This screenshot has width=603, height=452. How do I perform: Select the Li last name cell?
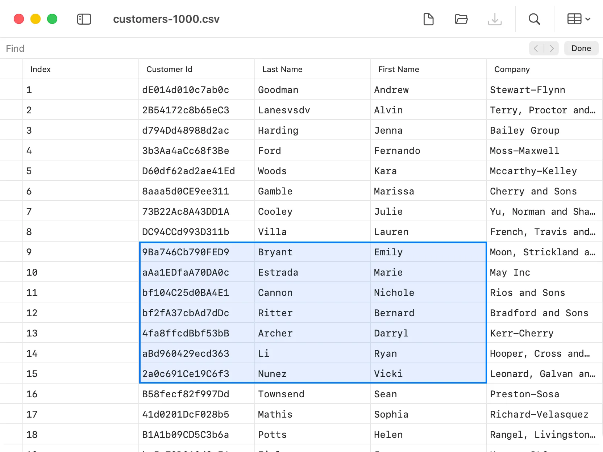pyautogui.click(x=313, y=353)
